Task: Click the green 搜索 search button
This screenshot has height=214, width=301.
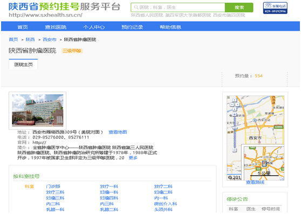Action: point(239,8)
